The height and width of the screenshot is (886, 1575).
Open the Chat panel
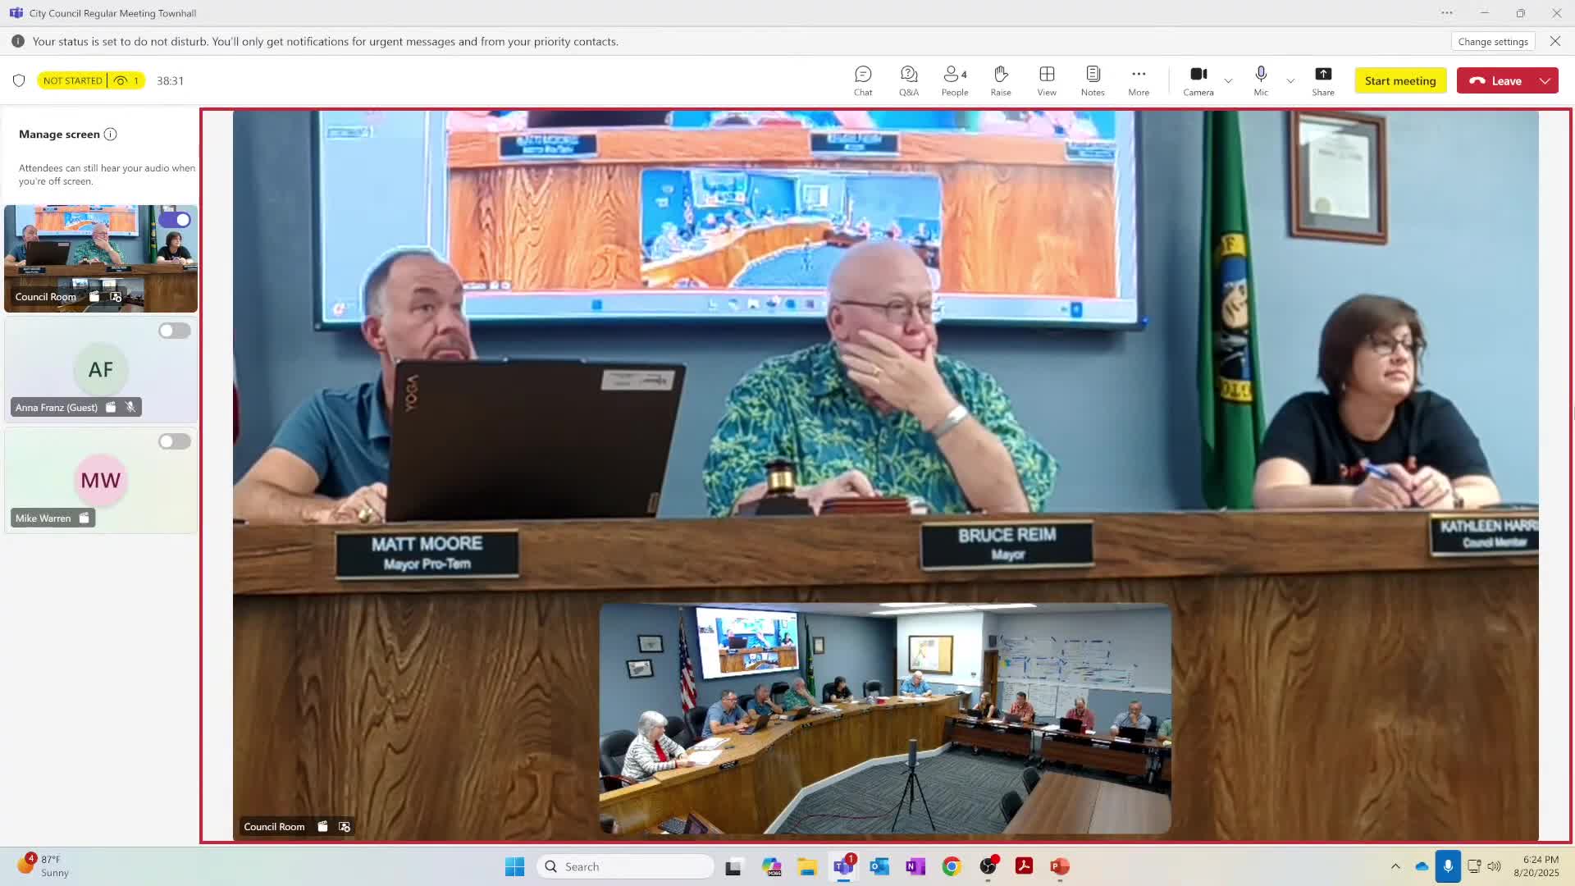pyautogui.click(x=863, y=80)
